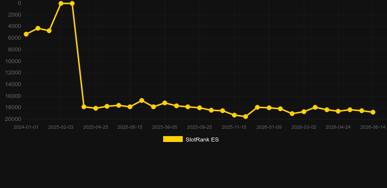The width and height of the screenshot is (387, 188).
Task: Click y-axis label 4000
Action: point(15,26)
